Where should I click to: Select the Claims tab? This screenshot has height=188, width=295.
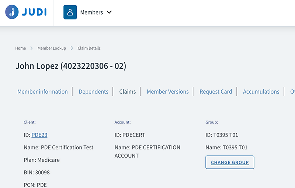128,91
